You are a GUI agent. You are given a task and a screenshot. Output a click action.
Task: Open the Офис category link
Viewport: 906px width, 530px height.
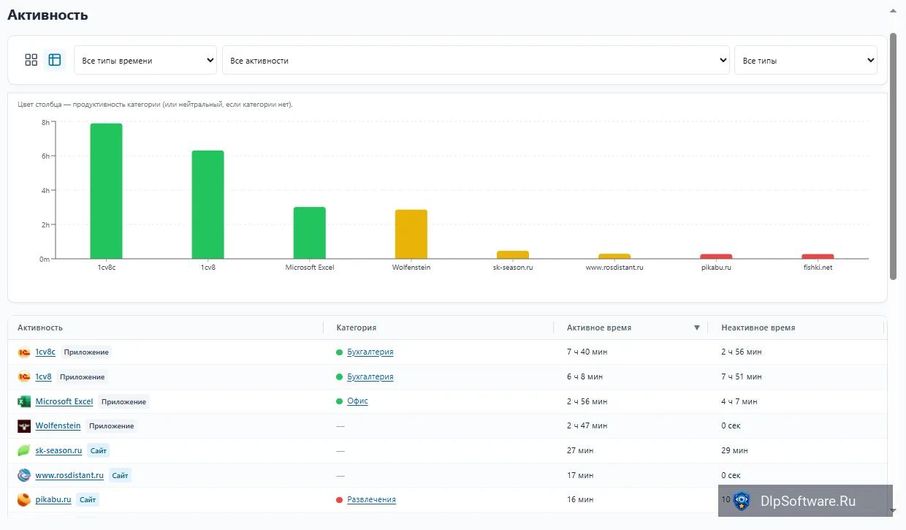point(357,401)
